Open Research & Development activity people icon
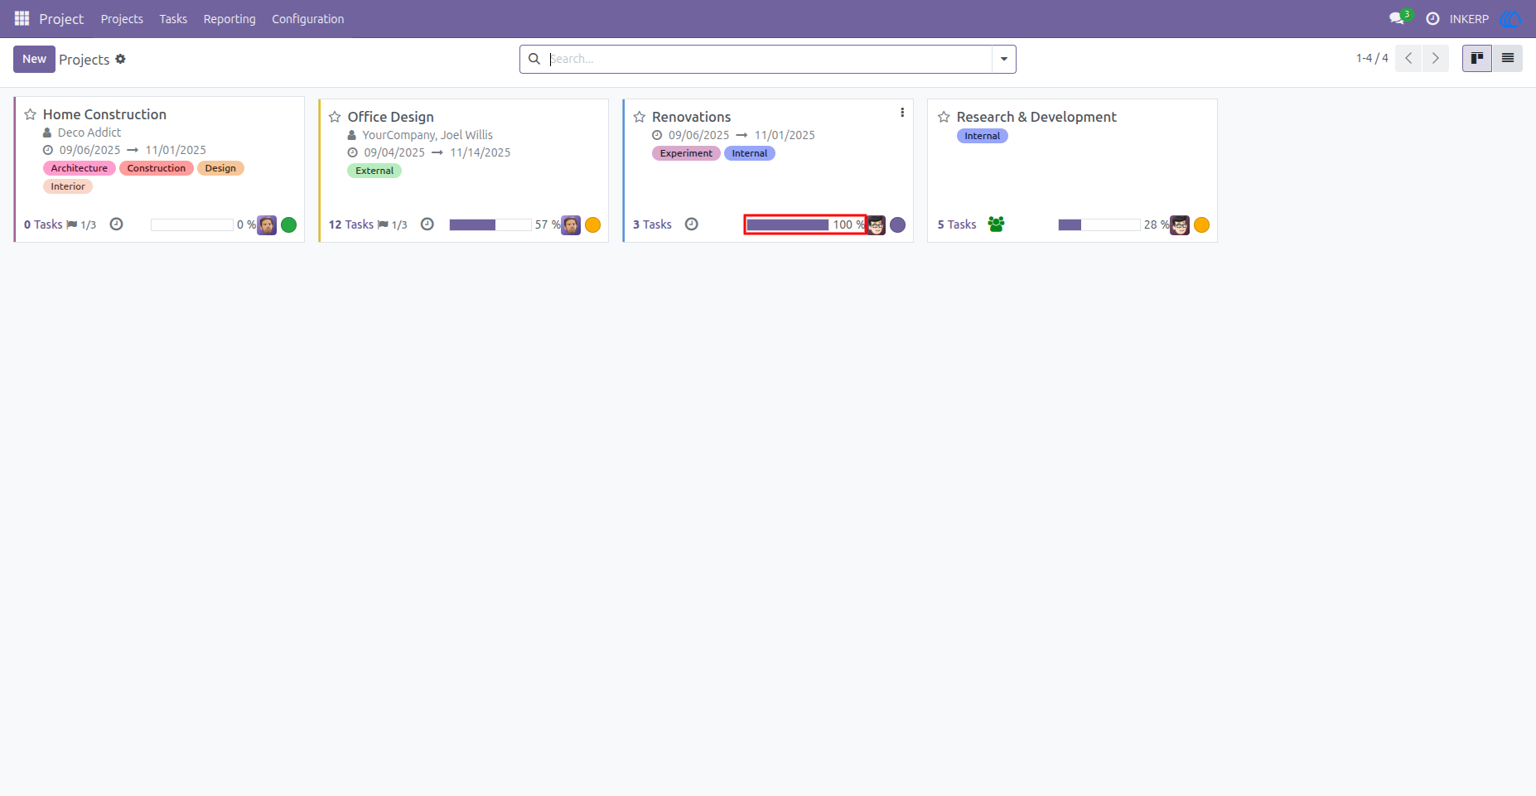This screenshot has height=796, width=1536. (997, 224)
